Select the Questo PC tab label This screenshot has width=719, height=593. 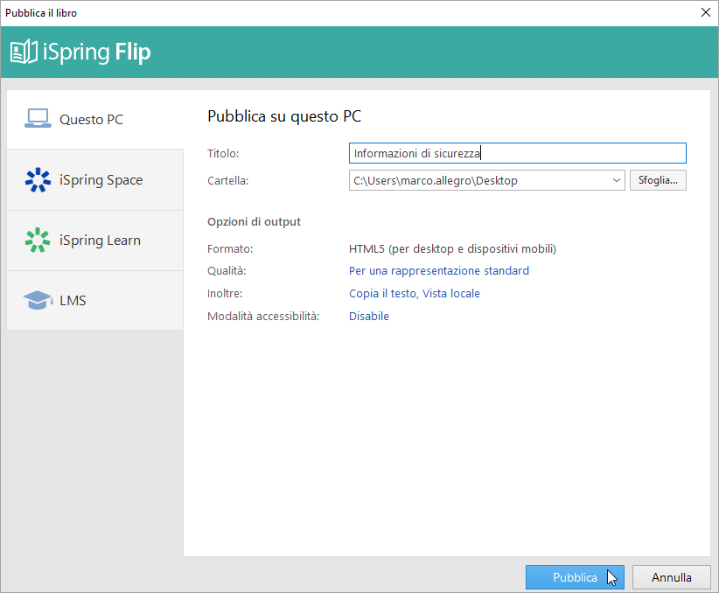pos(91,120)
